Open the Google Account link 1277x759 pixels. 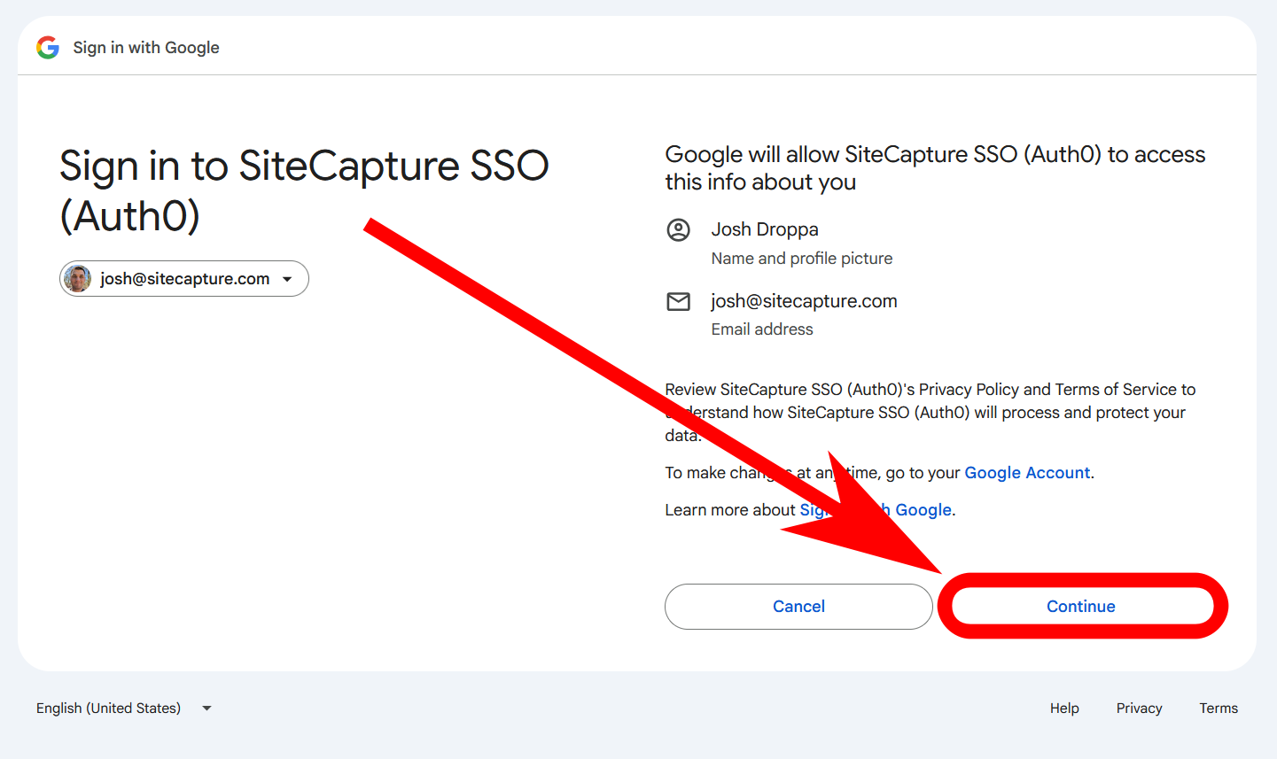click(x=1027, y=473)
